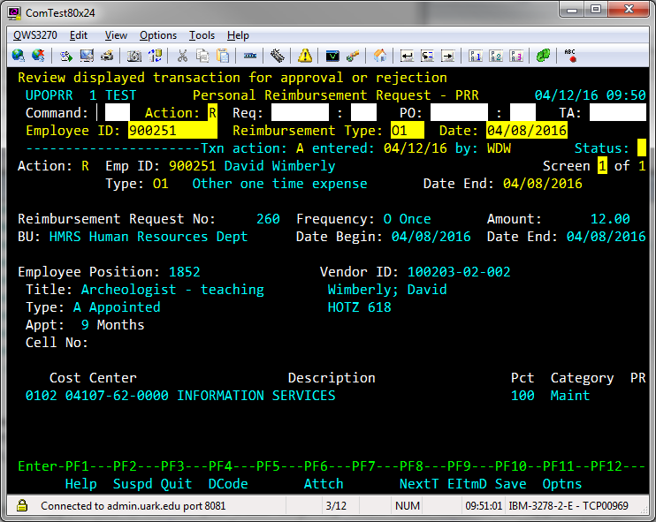This screenshot has width=656, height=522.
Task: Click the black terminal screen icon
Action: [x=332, y=56]
